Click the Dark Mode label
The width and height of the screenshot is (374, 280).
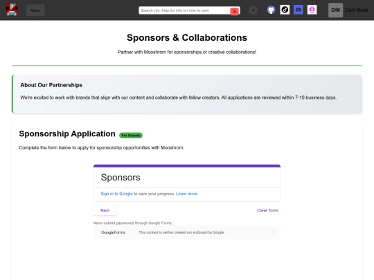[x=357, y=10]
